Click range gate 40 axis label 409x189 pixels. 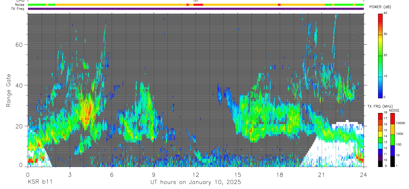pyautogui.click(x=19, y=85)
